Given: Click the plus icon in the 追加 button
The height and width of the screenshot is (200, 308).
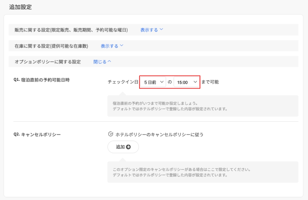Looking at the screenshot, I should pyautogui.click(x=128, y=147).
